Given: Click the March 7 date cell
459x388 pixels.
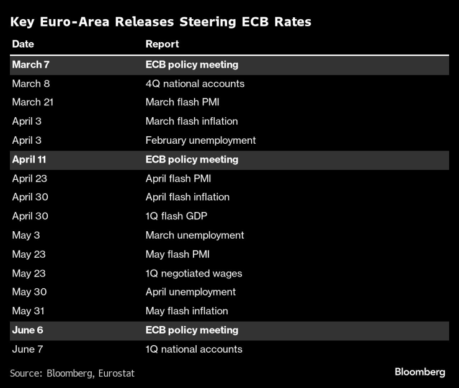Looking at the screenshot, I should (27, 64).
